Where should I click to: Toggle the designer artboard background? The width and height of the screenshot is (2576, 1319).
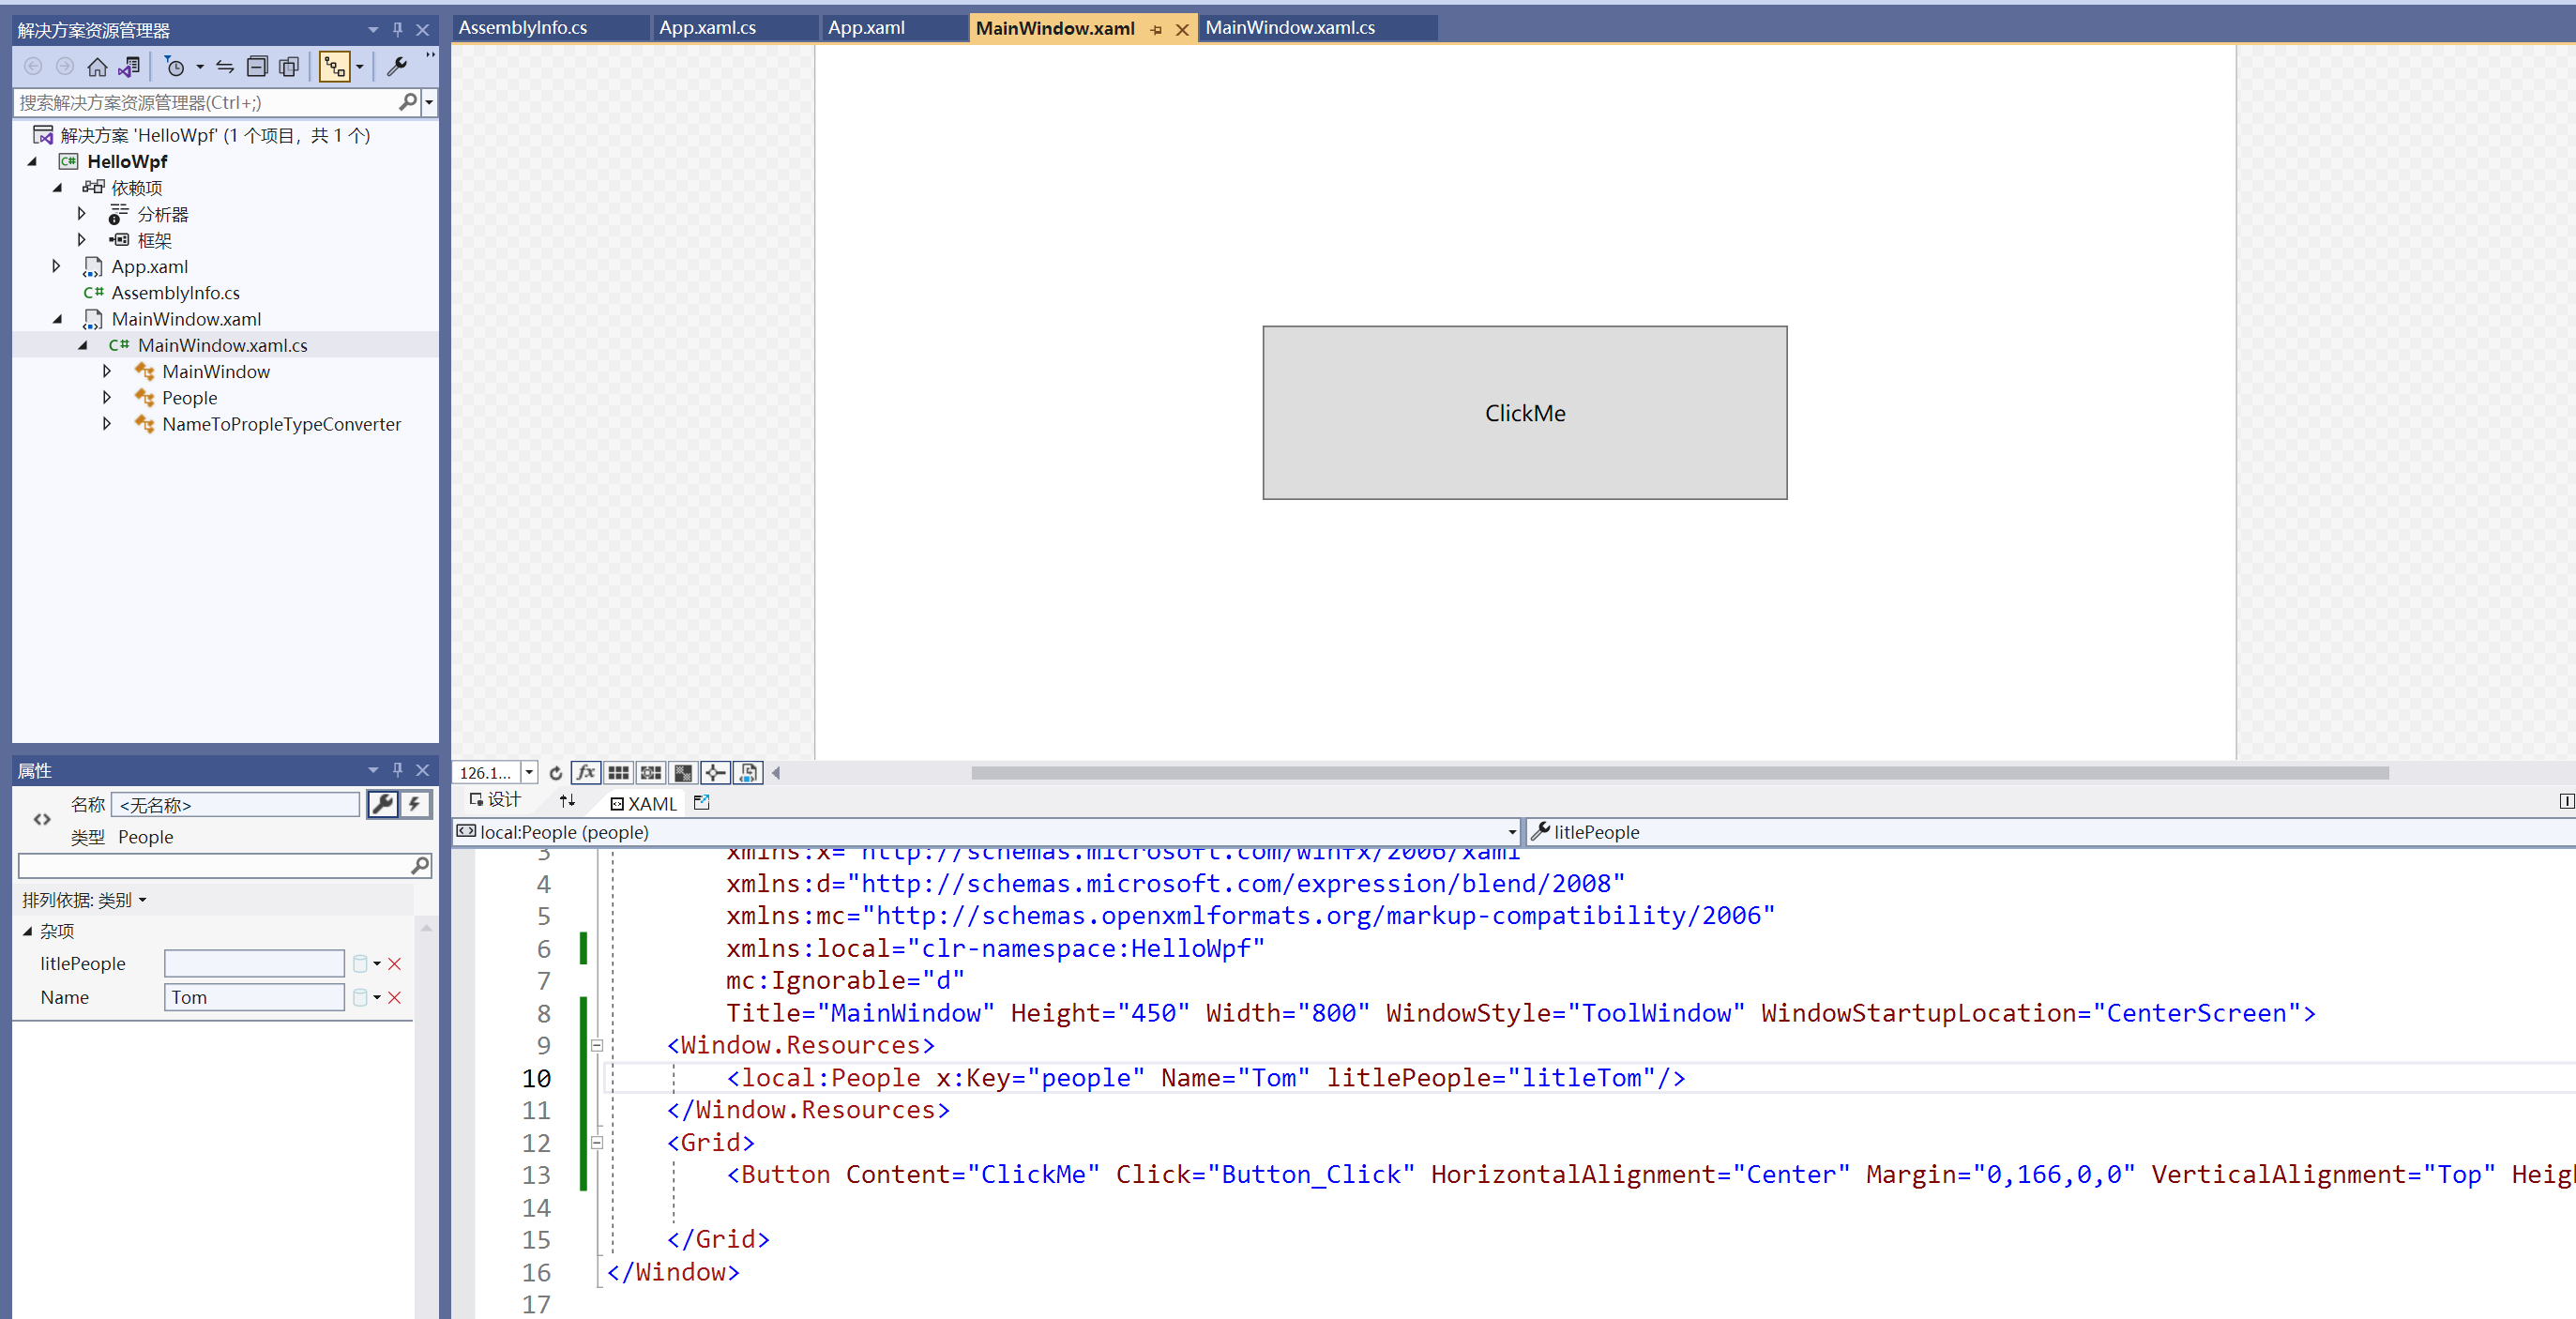[x=683, y=773]
